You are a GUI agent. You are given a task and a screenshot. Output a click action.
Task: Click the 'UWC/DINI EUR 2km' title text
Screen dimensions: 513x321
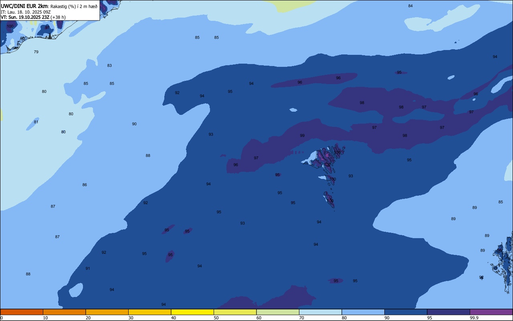24,6
